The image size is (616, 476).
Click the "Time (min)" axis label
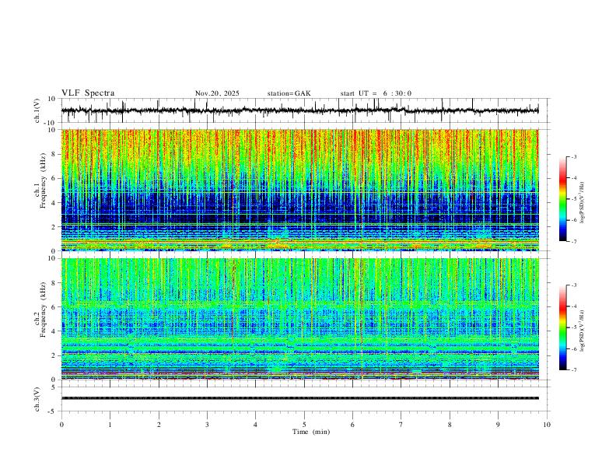tap(311, 432)
